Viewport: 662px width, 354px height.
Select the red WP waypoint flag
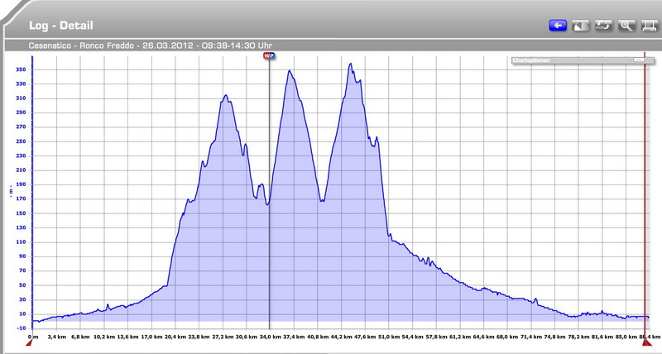(x=268, y=55)
